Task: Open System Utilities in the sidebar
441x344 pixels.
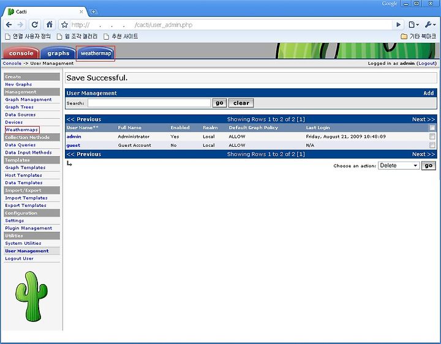Action: (23, 244)
